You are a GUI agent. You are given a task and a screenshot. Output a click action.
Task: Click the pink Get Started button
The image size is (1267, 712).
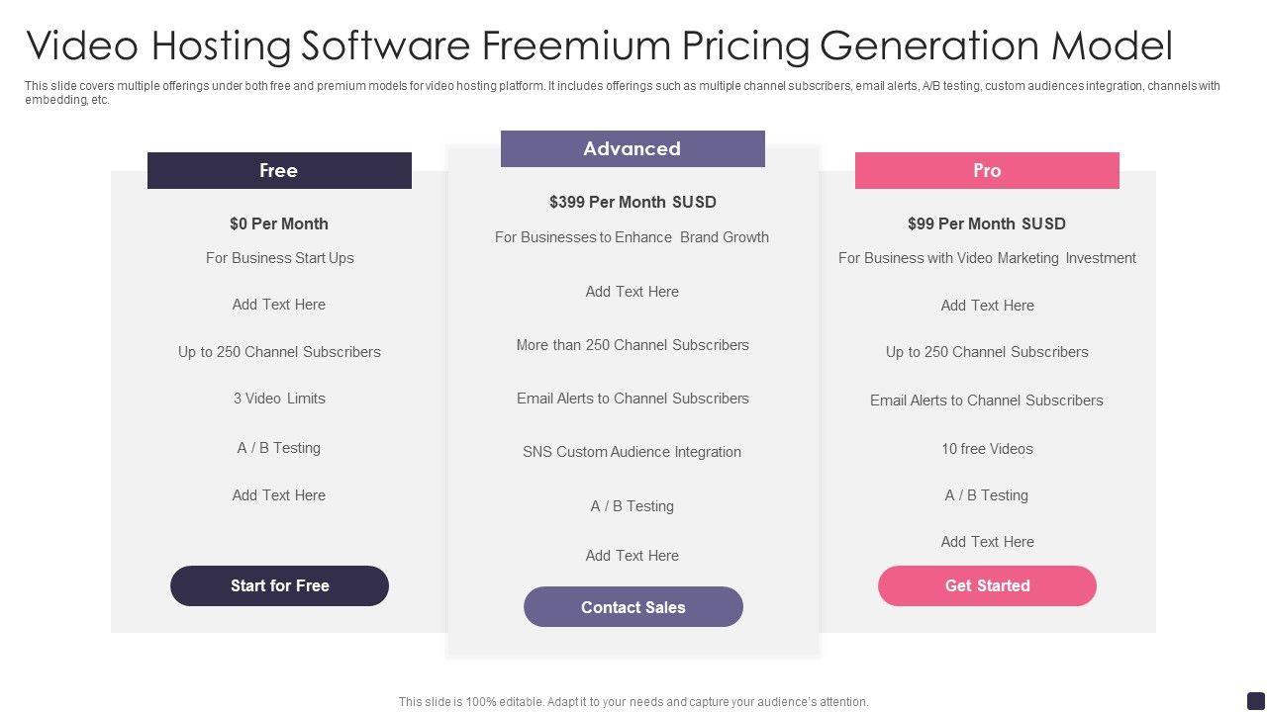click(x=987, y=585)
